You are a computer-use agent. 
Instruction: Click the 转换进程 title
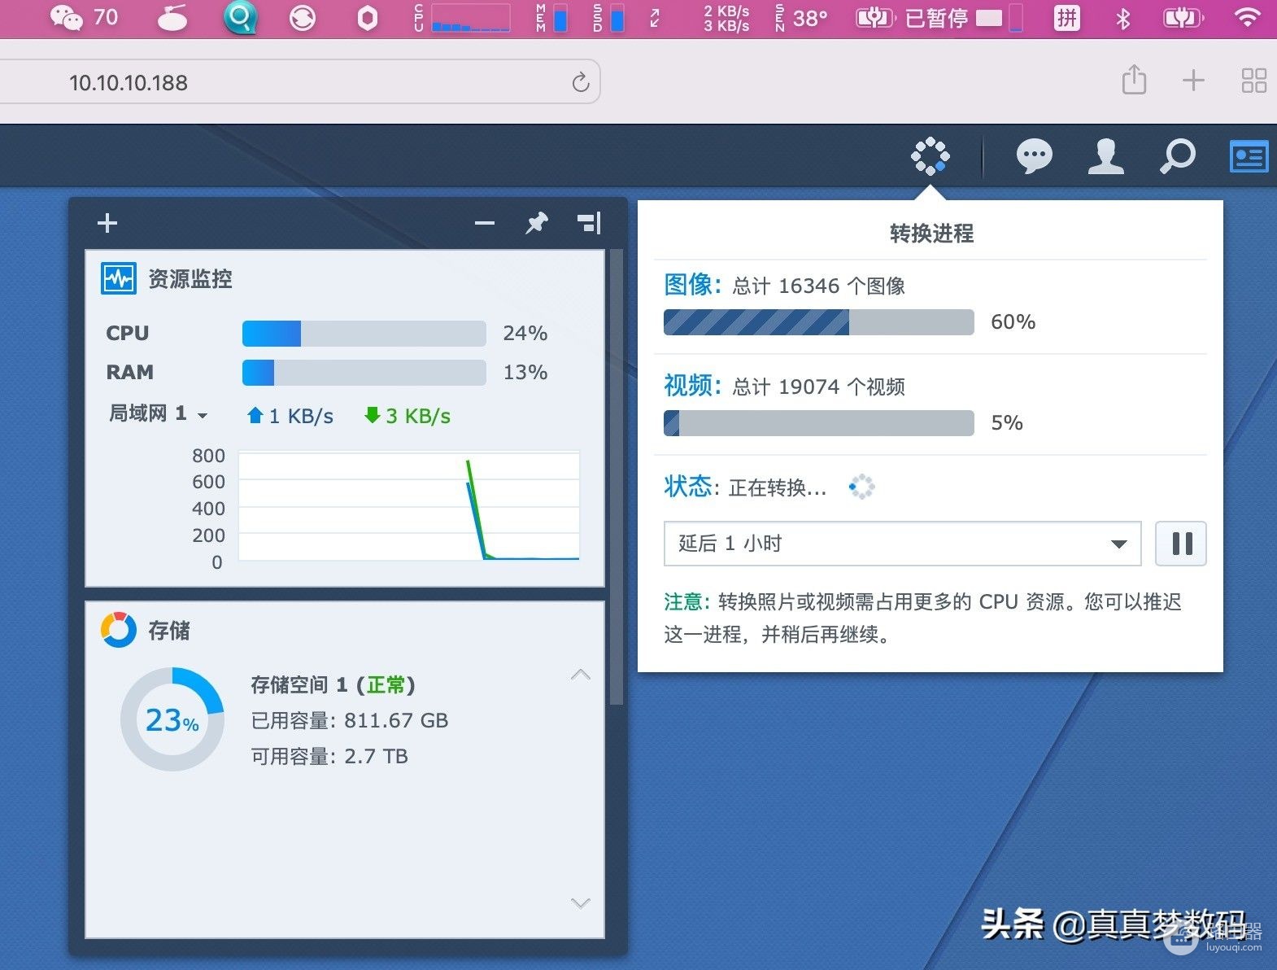[931, 234]
